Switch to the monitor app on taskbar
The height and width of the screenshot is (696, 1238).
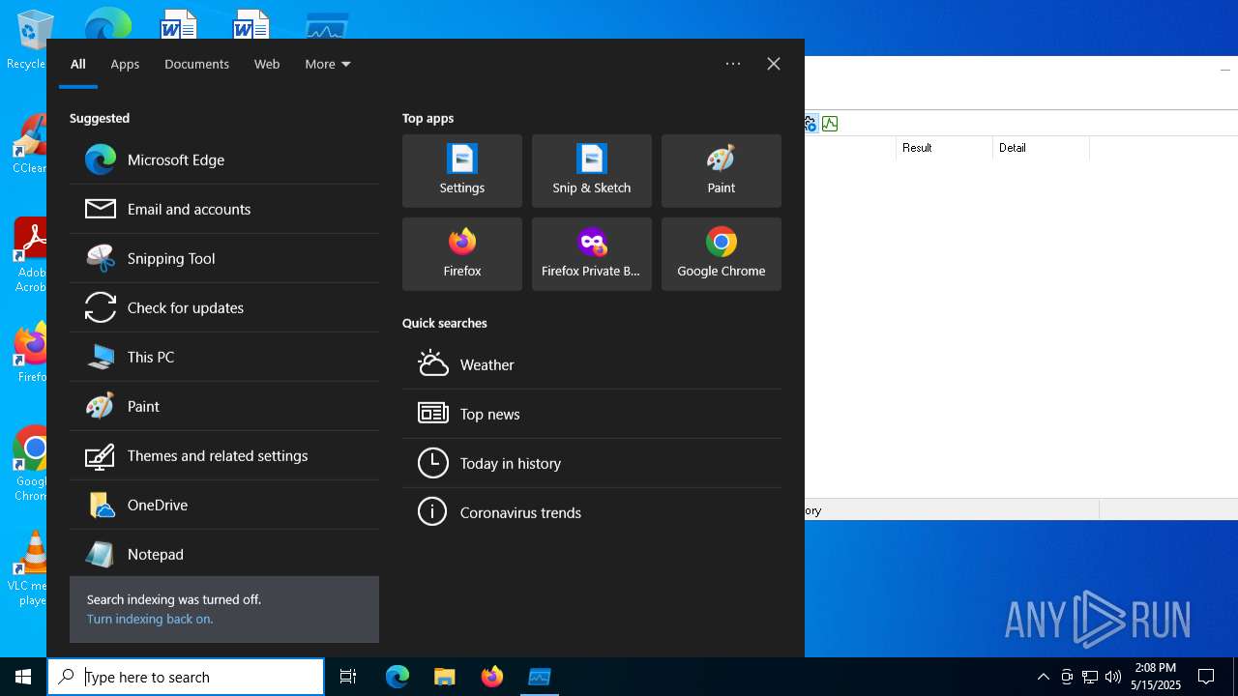540,677
